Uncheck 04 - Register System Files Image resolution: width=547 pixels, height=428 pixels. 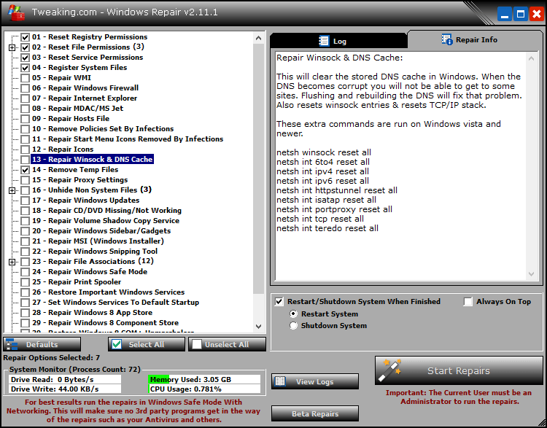(25, 68)
